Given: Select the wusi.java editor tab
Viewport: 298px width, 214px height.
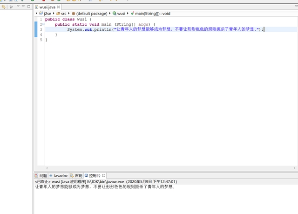Looking at the screenshot, I should [47, 7].
